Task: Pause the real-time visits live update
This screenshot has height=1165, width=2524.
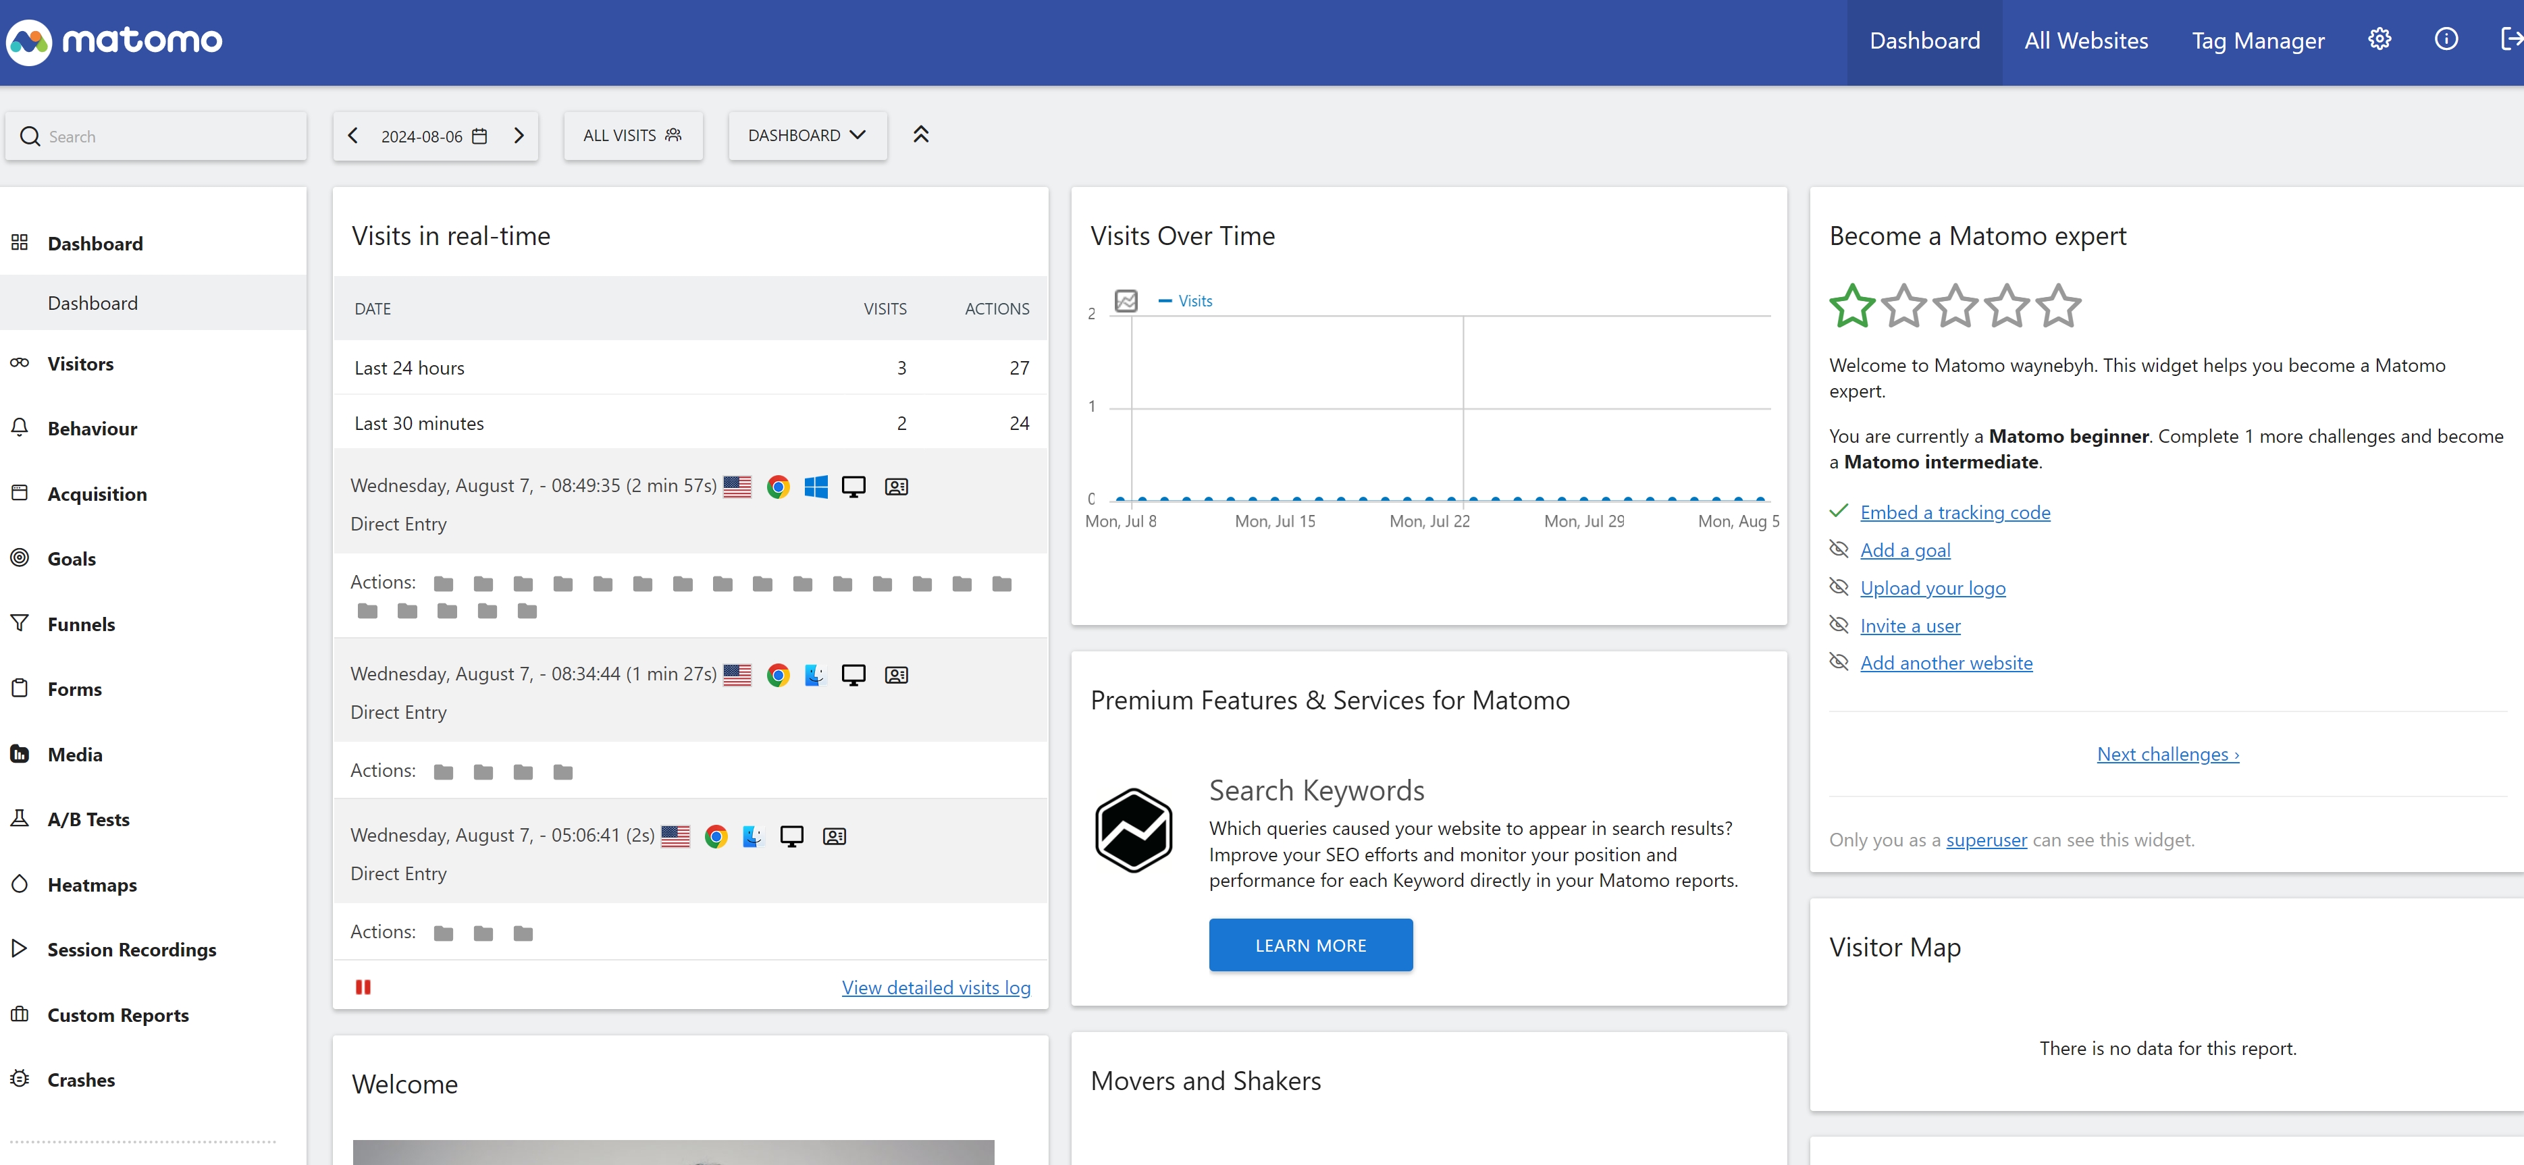Action: [x=363, y=987]
